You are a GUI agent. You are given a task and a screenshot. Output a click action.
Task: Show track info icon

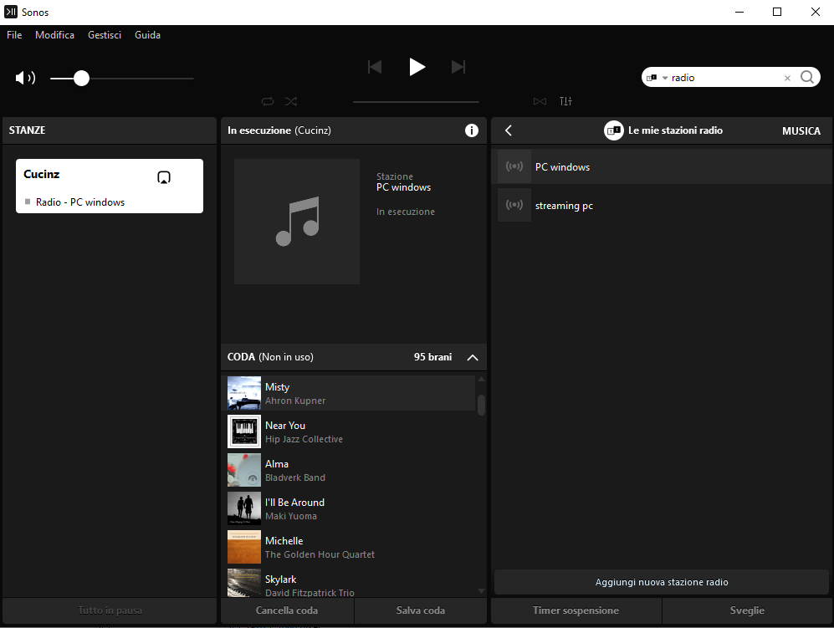coord(471,130)
